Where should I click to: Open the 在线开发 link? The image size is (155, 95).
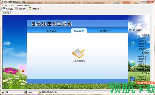pyautogui.click(x=143, y=41)
